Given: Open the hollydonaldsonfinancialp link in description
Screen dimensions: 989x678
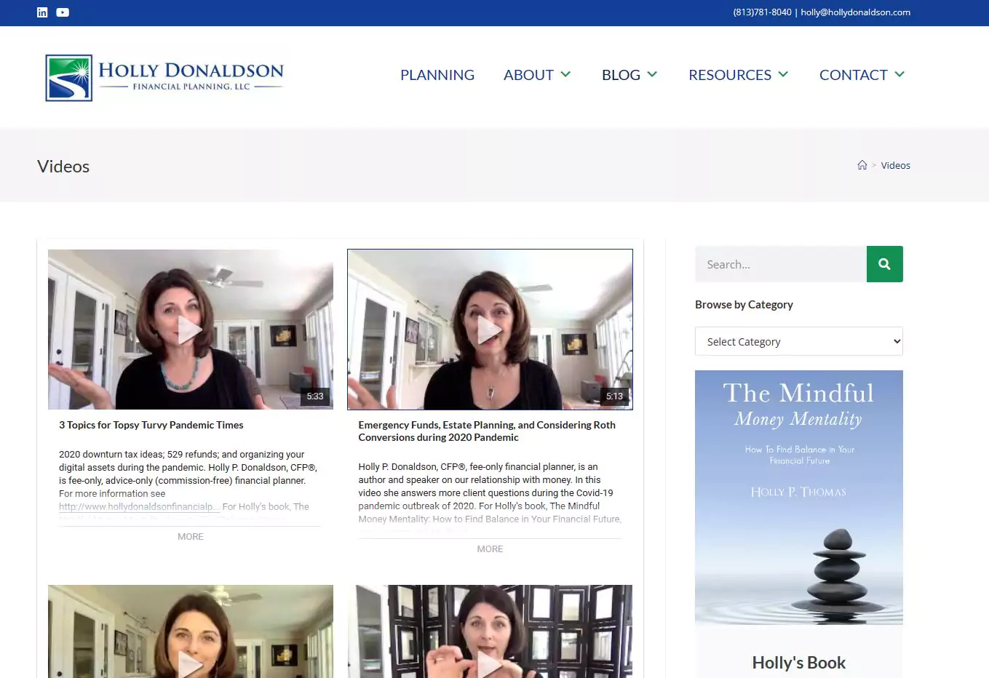Looking at the screenshot, I should pos(138,506).
